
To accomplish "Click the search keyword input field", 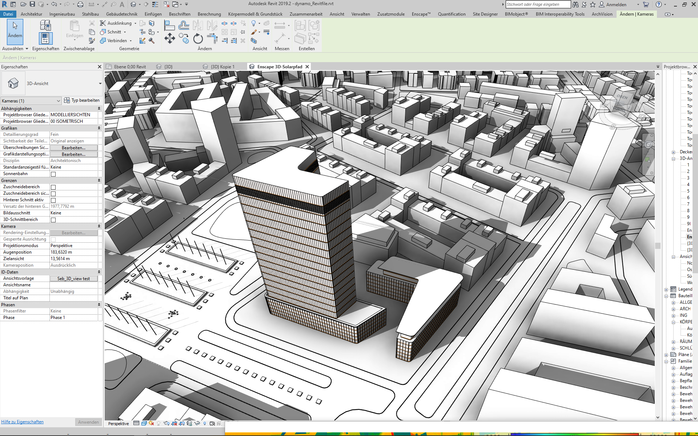I will coord(538,4).
